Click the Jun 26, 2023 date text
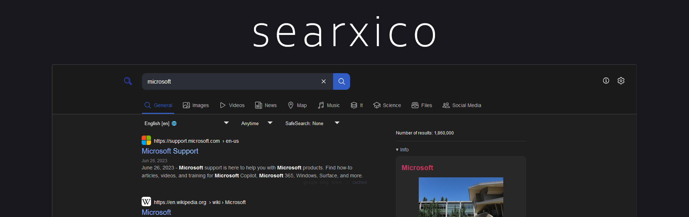This screenshot has height=217, width=689. (154, 161)
